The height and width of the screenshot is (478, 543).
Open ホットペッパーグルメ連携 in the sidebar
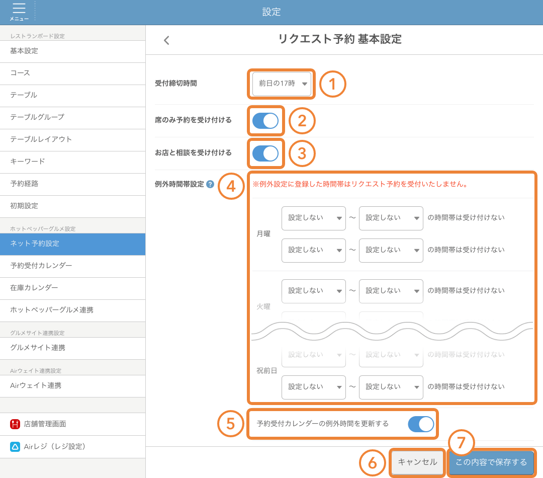(x=72, y=310)
